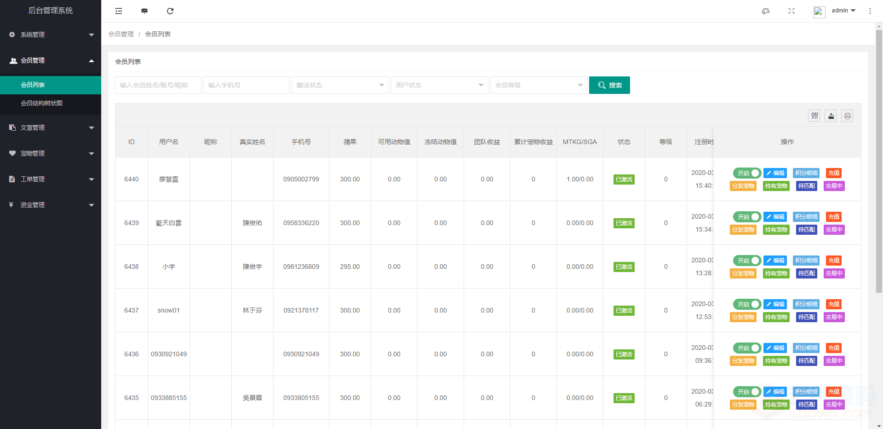This screenshot has width=883, height=429.
Task: Click 积分明细 for user 6439
Action: [x=807, y=217]
